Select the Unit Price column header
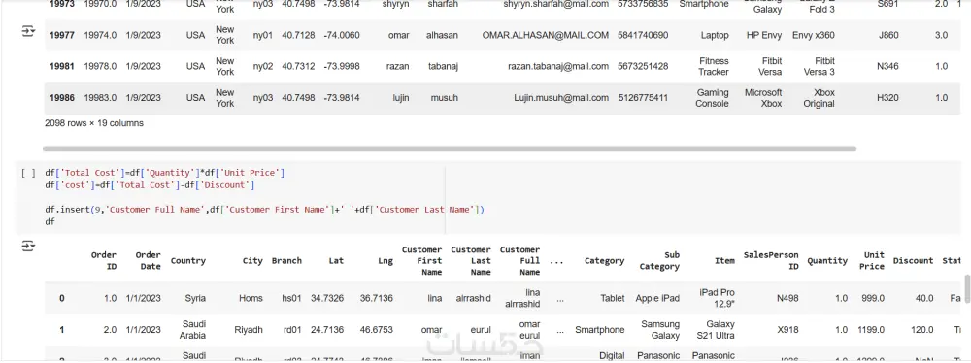The width and height of the screenshot is (971, 363). point(872,261)
